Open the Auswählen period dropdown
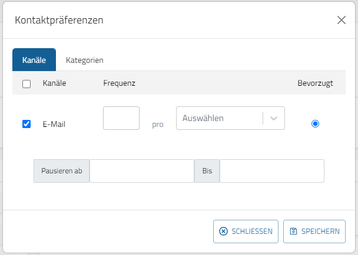358x255 pixels. coord(220,118)
